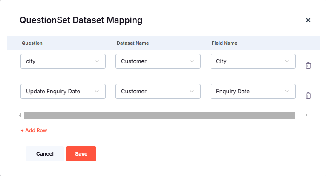Delete the Update Enquiry Date mapping row
326x176 pixels.
point(308,95)
